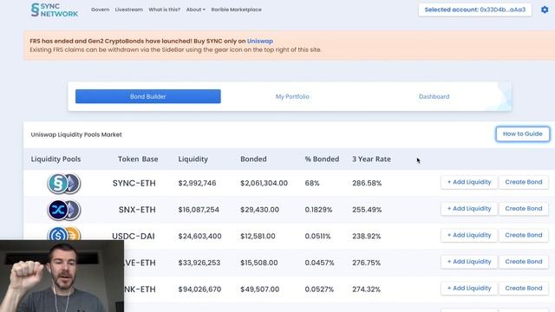Click the 276.75% three year rate
Viewport: 555px width, 312px height.
click(366, 263)
